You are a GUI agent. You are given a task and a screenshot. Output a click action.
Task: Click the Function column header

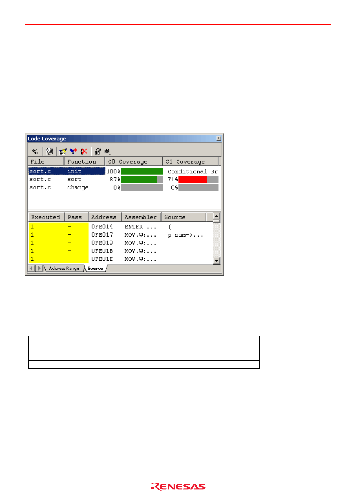[84, 161]
